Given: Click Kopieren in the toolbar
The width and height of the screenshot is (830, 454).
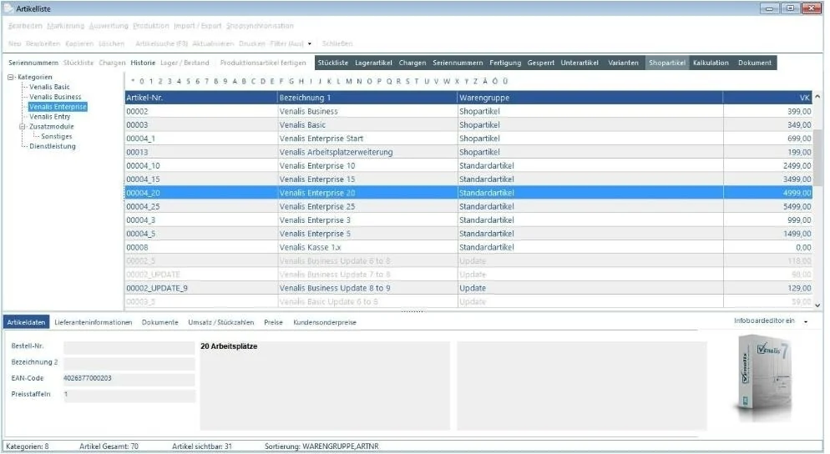Looking at the screenshot, I should [79, 43].
